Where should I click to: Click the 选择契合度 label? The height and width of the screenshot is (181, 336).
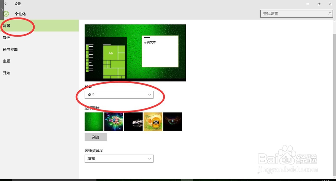pyautogui.click(x=94, y=150)
